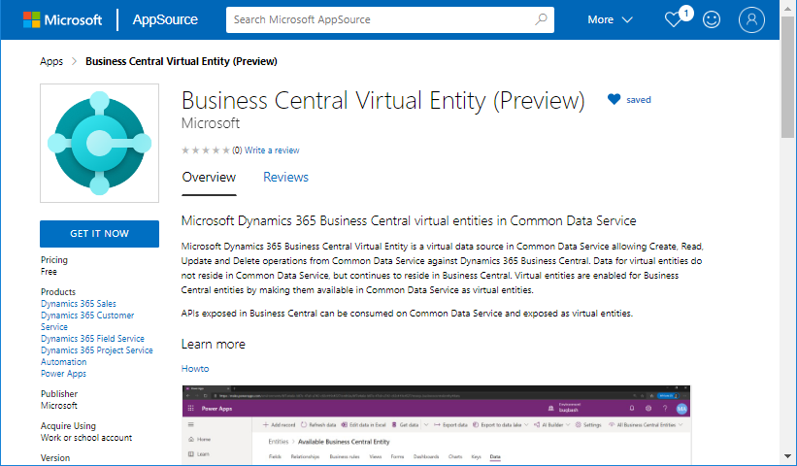Open saved items heart icon

click(x=673, y=19)
